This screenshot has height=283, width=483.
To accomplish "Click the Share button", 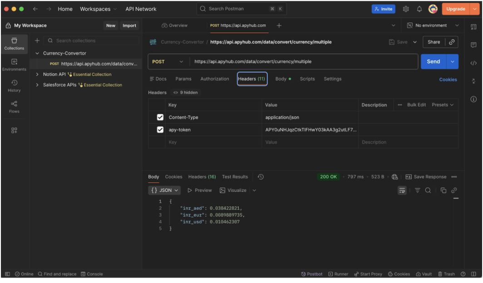I will pos(434,42).
